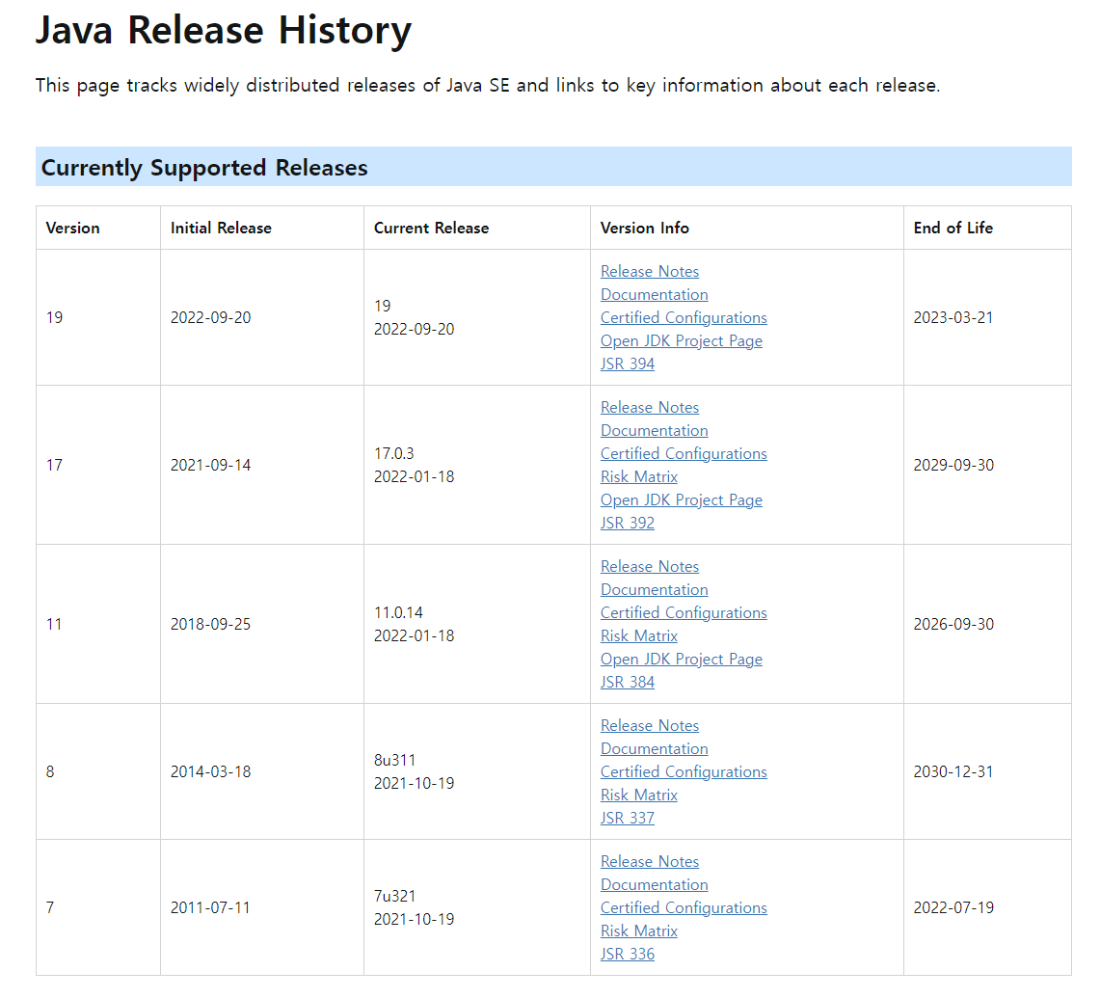
Task: Select current release value 17.0.3
Action: click(x=394, y=454)
